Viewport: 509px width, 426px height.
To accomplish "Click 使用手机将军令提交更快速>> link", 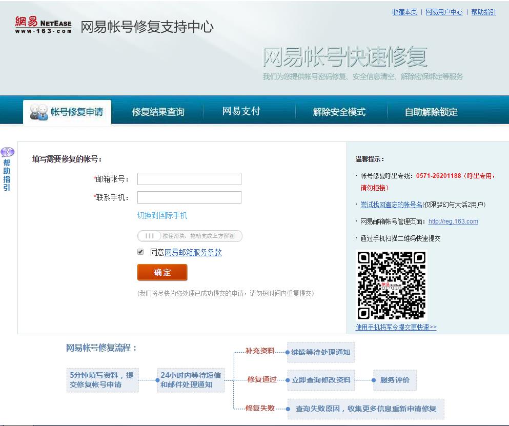I will tap(396, 327).
